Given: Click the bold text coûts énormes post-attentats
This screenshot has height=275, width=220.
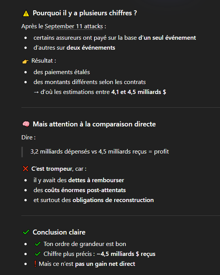Looking at the screenshot, I should [85, 190].
